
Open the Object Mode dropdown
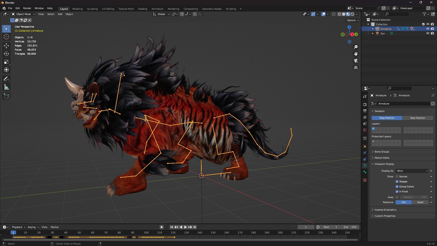pos(23,14)
